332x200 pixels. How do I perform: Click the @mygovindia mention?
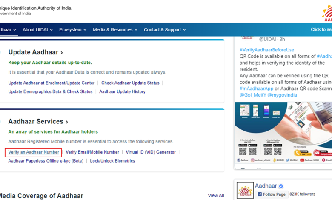[282, 95]
